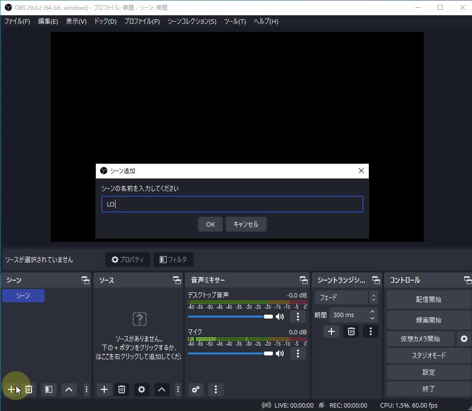Click add source plus icon
This screenshot has height=411, width=472.
(x=104, y=389)
